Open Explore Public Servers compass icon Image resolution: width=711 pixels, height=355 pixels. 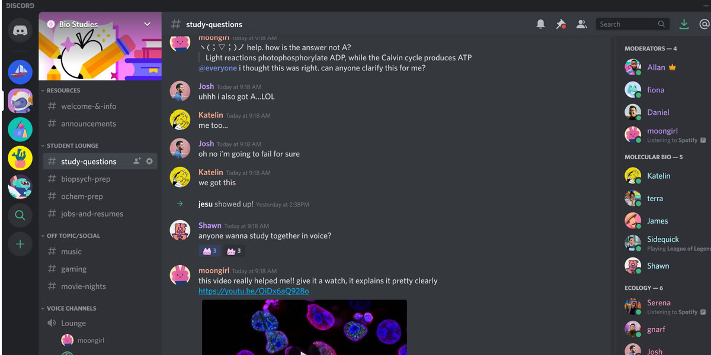coord(20,215)
